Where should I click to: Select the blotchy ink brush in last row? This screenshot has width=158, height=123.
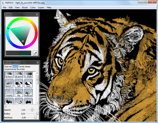click(9, 101)
